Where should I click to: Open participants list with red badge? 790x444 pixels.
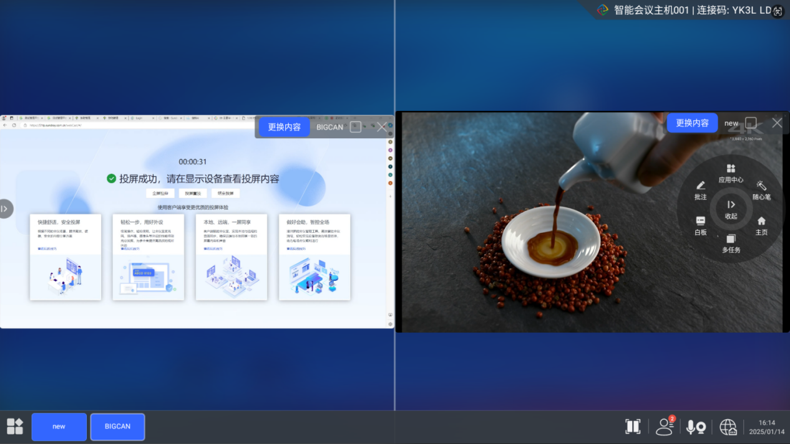665,427
